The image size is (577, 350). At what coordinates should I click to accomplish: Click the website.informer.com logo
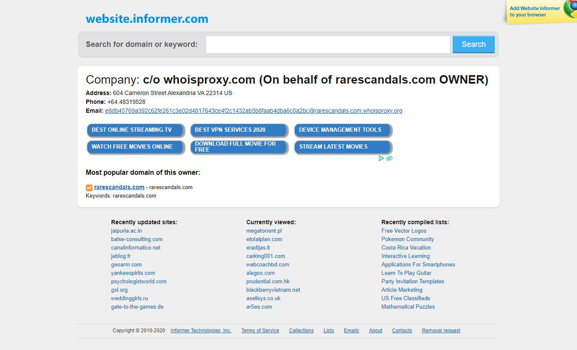pyautogui.click(x=147, y=19)
